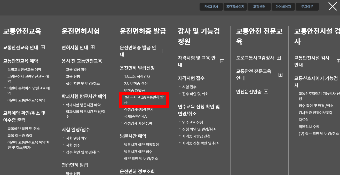Open 자료실 link

304,120
